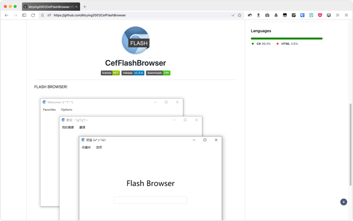Click the HTML 0.6% language link
This screenshot has height=221, width=353.
287,44
